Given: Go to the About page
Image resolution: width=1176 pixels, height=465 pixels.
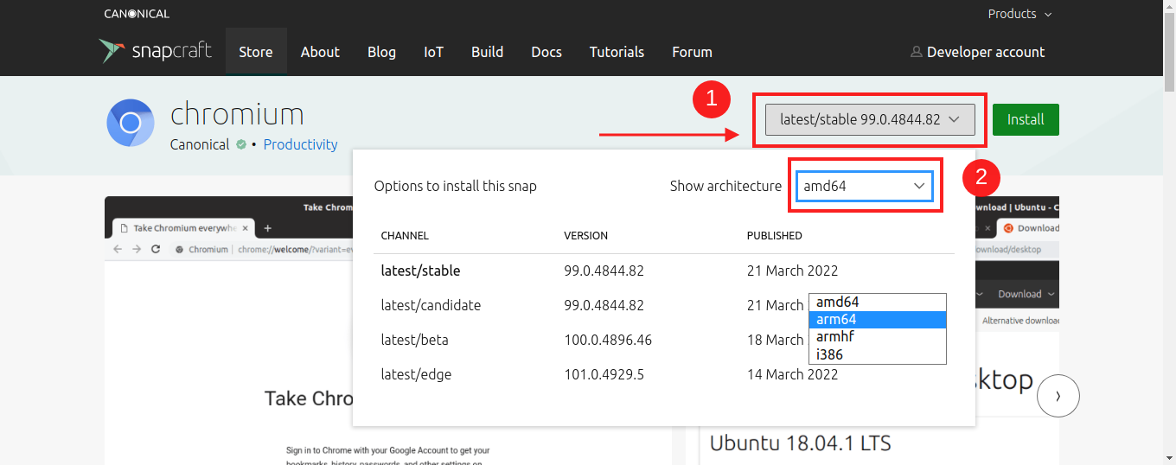Looking at the screenshot, I should (320, 52).
